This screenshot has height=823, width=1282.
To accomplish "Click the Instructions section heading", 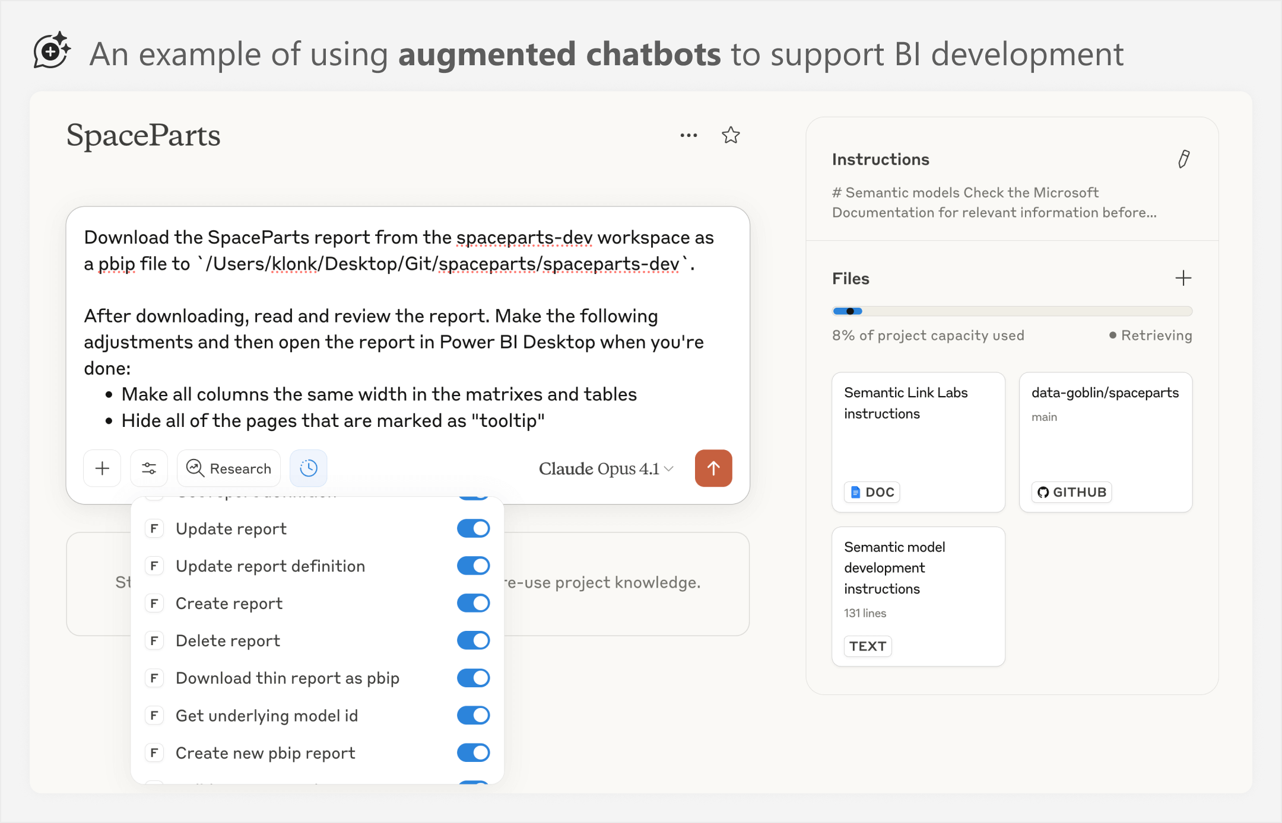I will (881, 160).
